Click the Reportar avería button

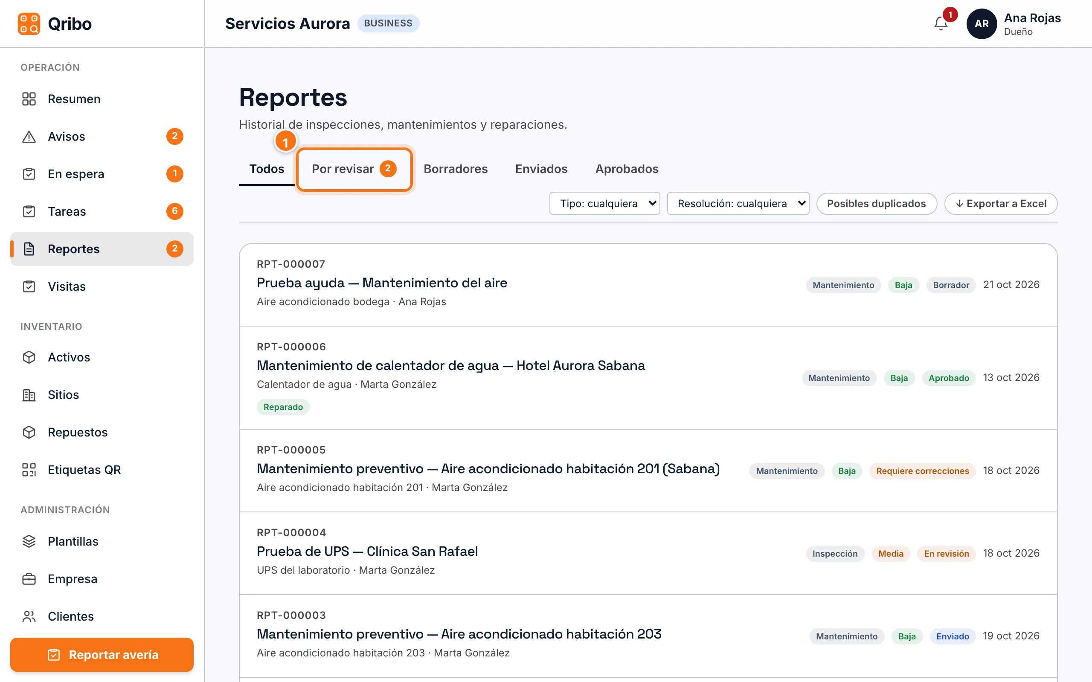(102, 654)
